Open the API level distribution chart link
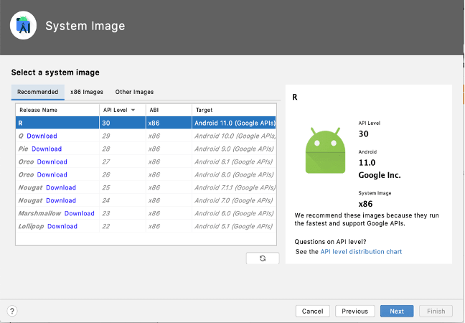The image size is (465, 323). (361, 252)
